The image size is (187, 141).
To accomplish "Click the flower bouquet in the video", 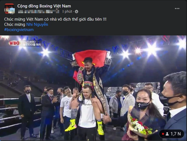I will coord(139,126).
